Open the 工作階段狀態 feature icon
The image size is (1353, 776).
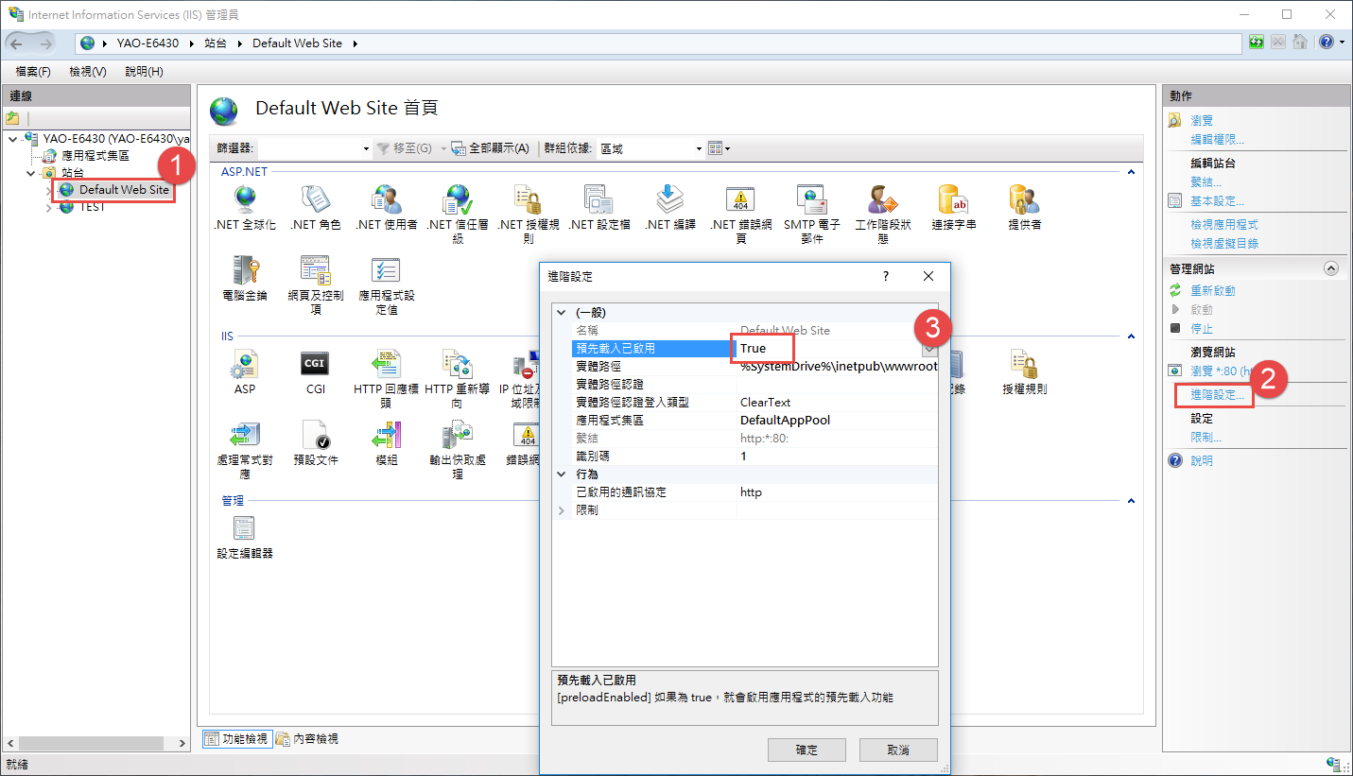(x=883, y=215)
